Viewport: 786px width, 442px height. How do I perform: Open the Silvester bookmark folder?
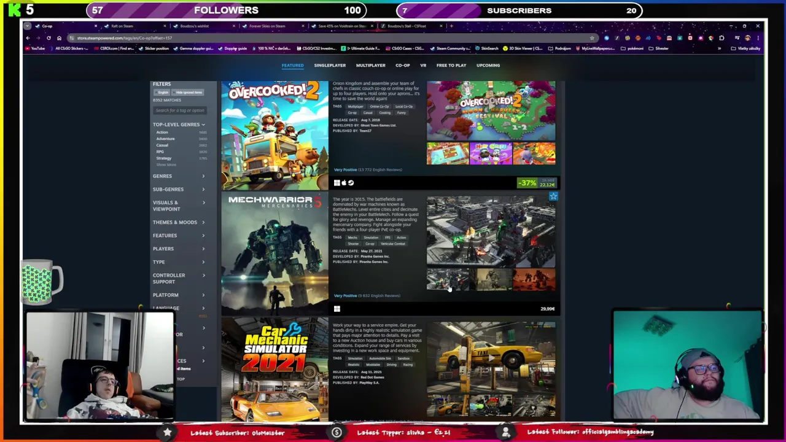point(660,48)
